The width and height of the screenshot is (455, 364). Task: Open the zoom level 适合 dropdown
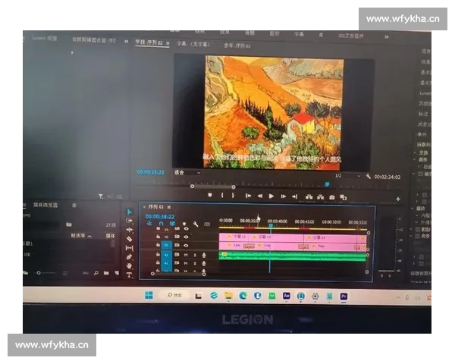(x=187, y=172)
